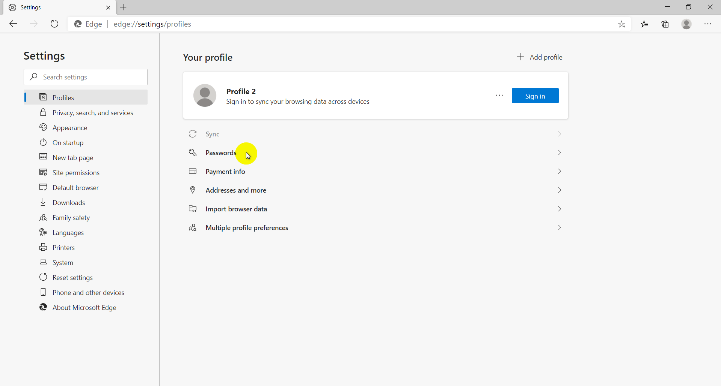Open the browser settings menu

point(708,24)
